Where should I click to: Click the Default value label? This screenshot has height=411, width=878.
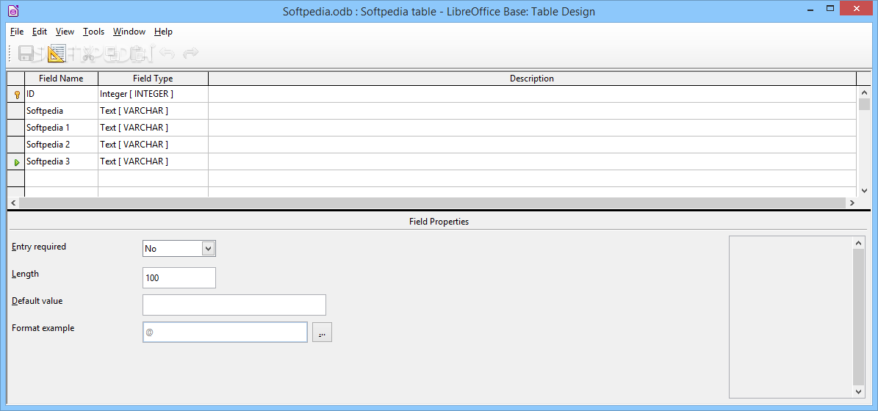[37, 301]
